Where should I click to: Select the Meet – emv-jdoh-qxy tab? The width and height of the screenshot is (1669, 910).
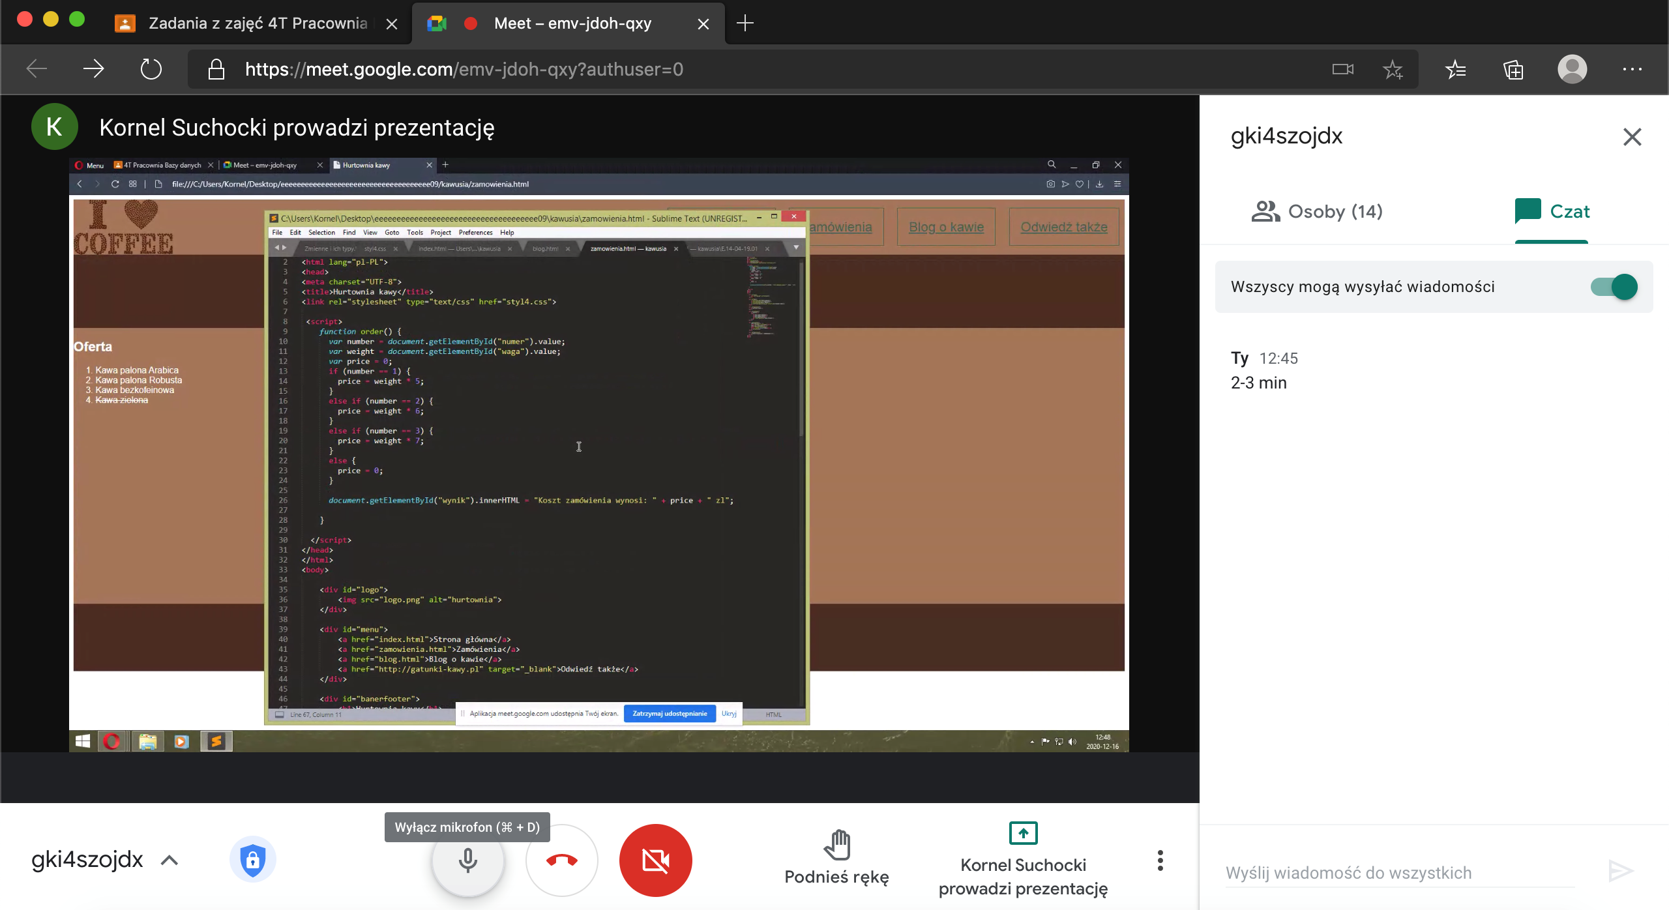click(567, 23)
